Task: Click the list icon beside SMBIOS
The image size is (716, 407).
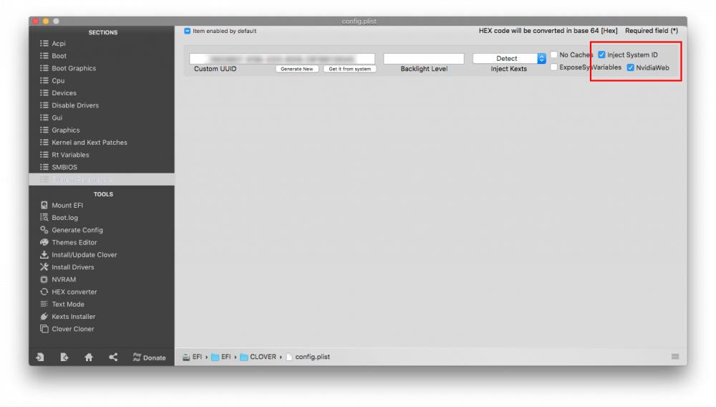Action: (44, 167)
